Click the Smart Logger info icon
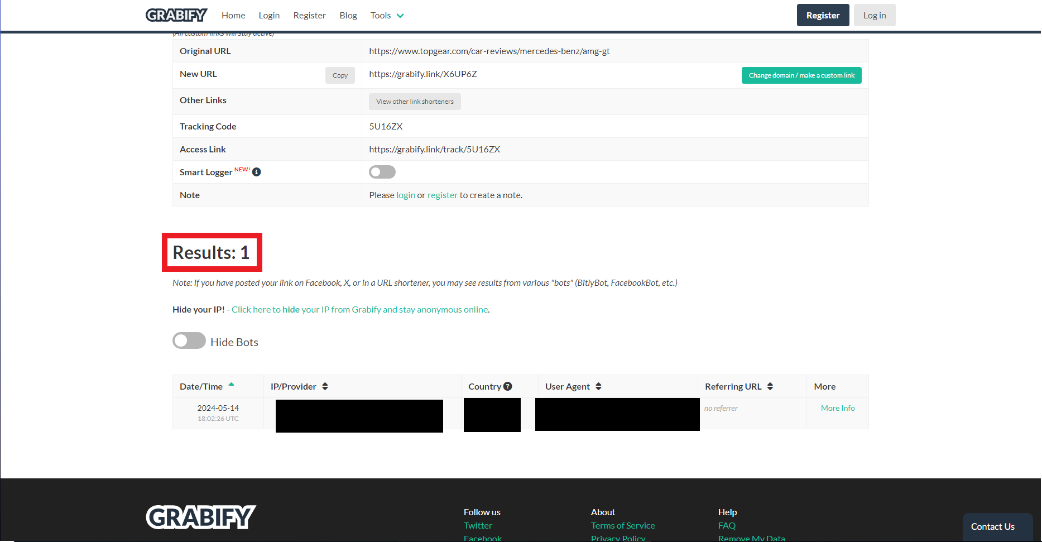The height and width of the screenshot is (542, 1042). coord(257,172)
